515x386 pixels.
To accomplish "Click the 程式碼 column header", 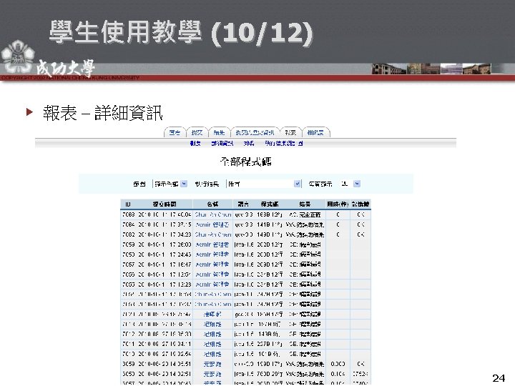I will (270, 204).
